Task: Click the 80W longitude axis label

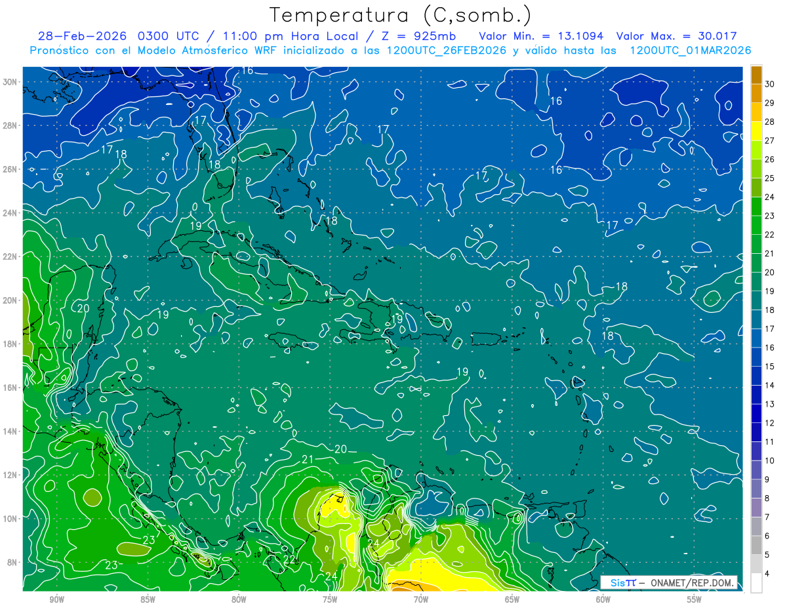Action: tap(239, 599)
